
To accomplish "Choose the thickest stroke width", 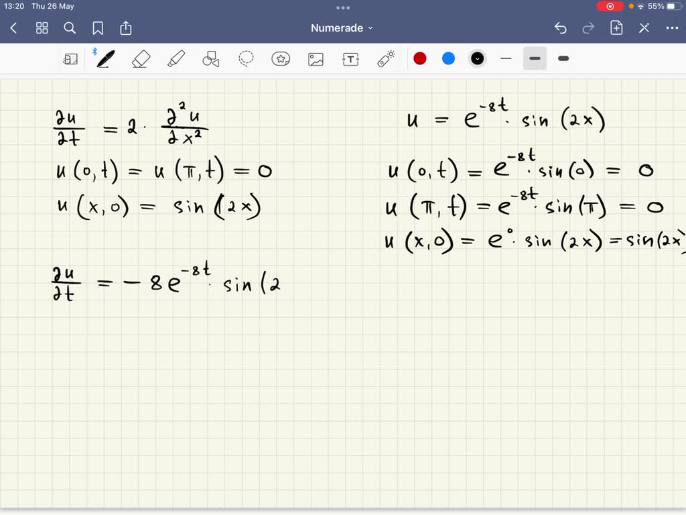I will (x=563, y=59).
